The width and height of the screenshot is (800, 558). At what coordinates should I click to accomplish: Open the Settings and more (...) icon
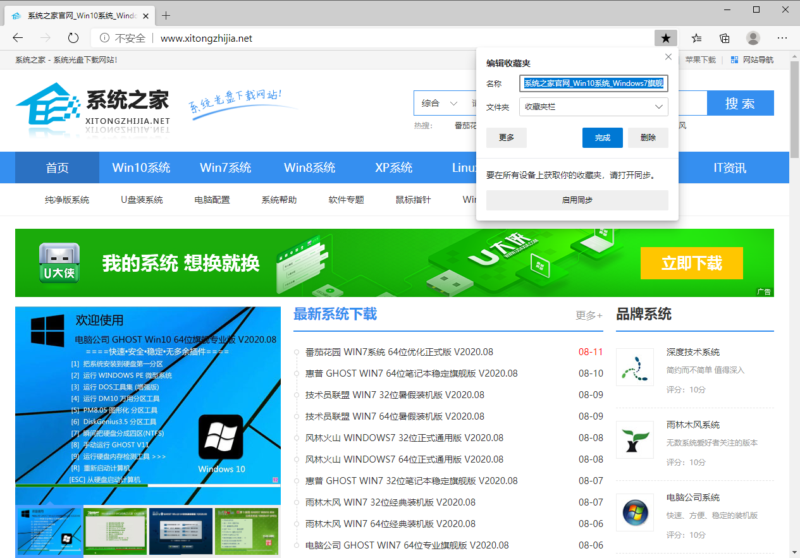click(782, 37)
